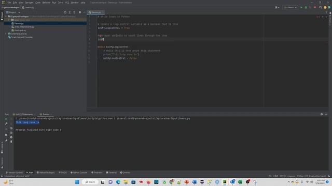332x186 pixels.
Task: Click print icon in Run panel toolbar
Action: pos(11,137)
